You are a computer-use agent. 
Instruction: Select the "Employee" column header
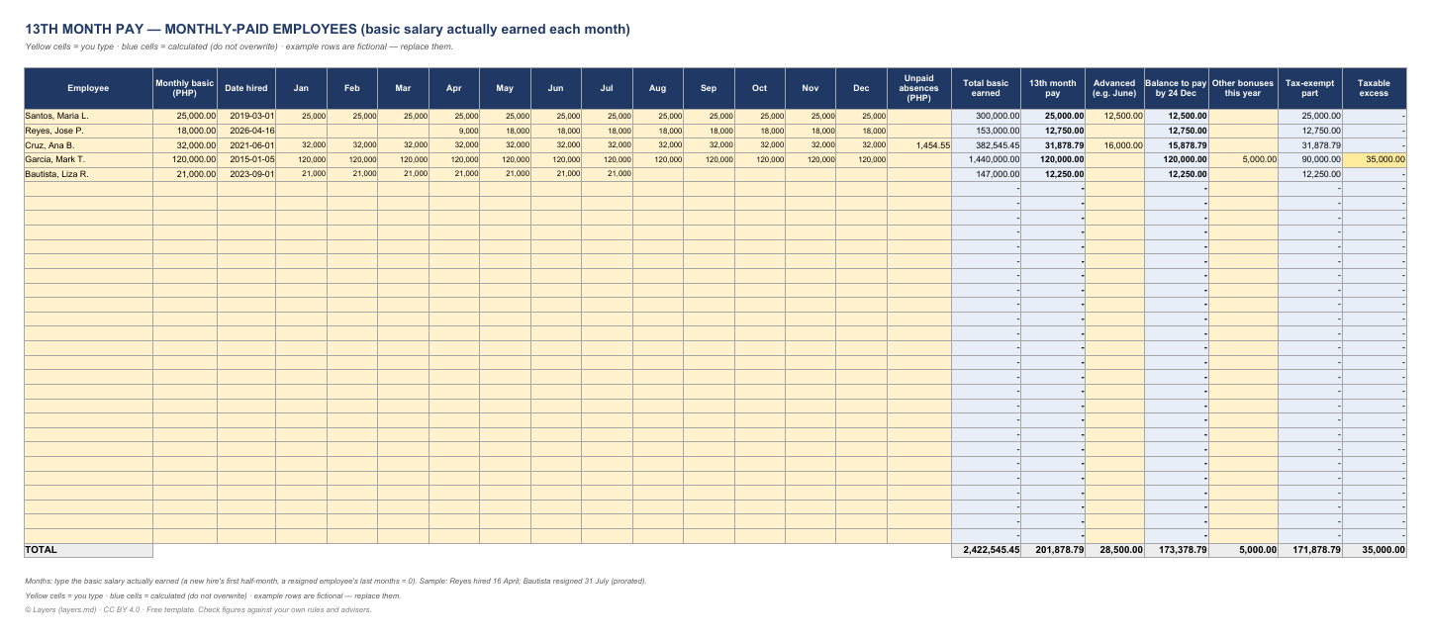click(x=88, y=88)
